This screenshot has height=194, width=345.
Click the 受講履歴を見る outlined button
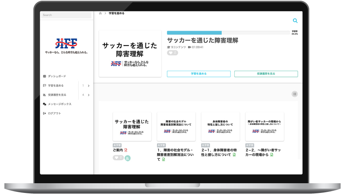266,74
